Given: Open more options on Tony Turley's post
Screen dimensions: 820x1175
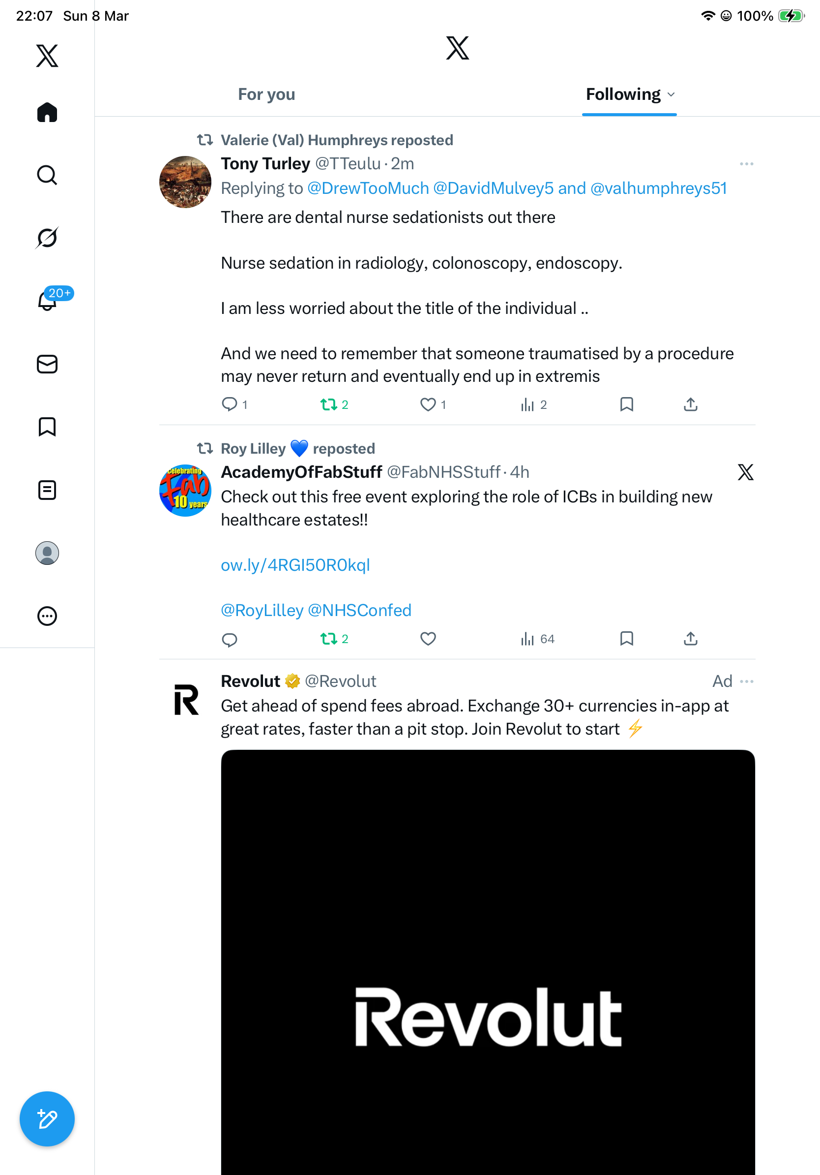Looking at the screenshot, I should click(746, 164).
